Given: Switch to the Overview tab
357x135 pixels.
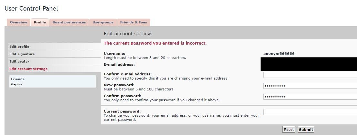Looking at the screenshot, I should click(x=18, y=22).
